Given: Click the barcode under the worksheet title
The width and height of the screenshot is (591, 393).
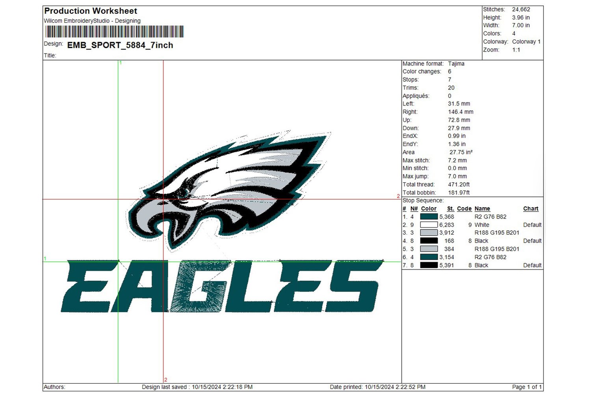Looking at the screenshot, I should 114,32.
